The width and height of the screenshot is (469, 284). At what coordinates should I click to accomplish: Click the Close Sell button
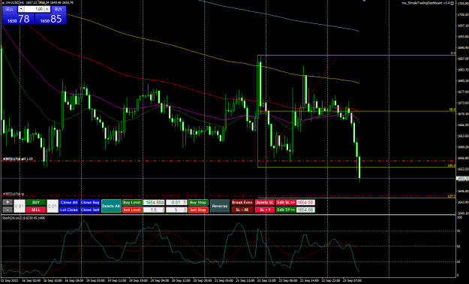tap(90, 210)
